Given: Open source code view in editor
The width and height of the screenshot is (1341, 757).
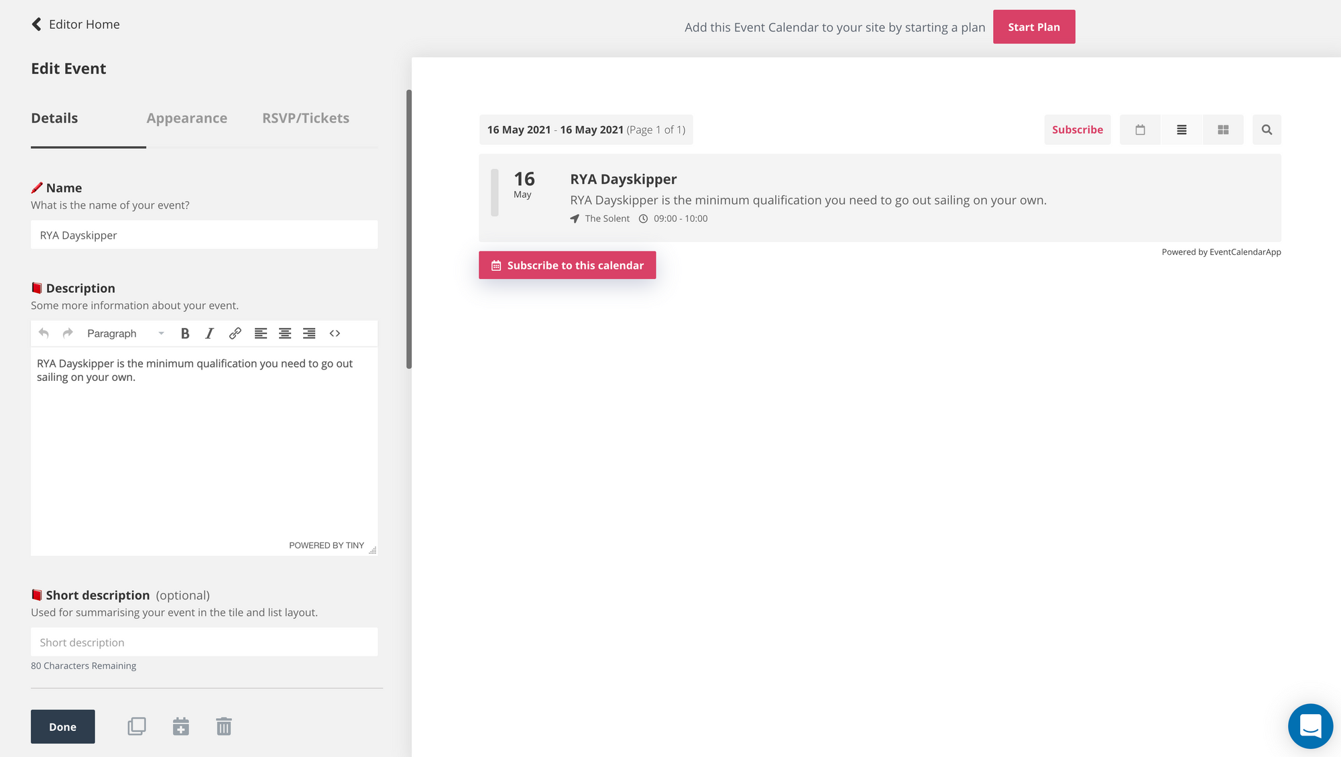Looking at the screenshot, I should (335, 333).
